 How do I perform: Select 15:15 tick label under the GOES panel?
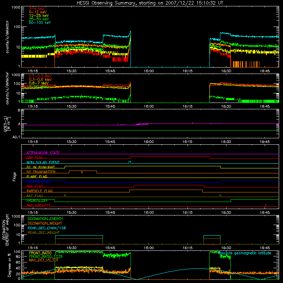[x=33, y=142]
